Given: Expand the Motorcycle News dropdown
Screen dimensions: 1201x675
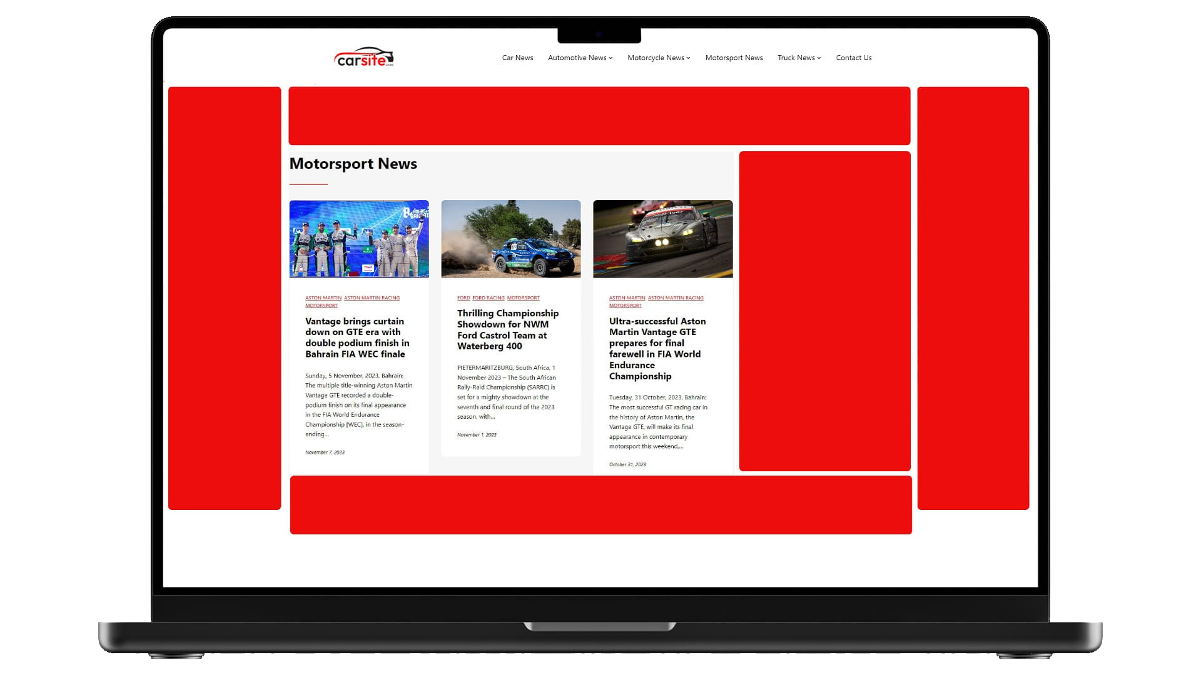Looking at the screenshot, I should coord(658,57).
